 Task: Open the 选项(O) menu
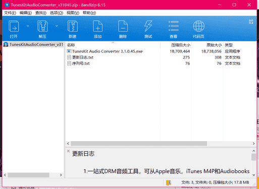(x=57, y=13)
